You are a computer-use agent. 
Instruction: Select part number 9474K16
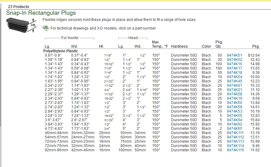(234, 64)
